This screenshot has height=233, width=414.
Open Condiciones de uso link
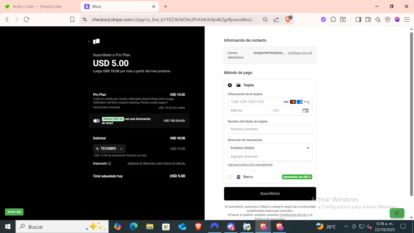[x=293, y=215]
